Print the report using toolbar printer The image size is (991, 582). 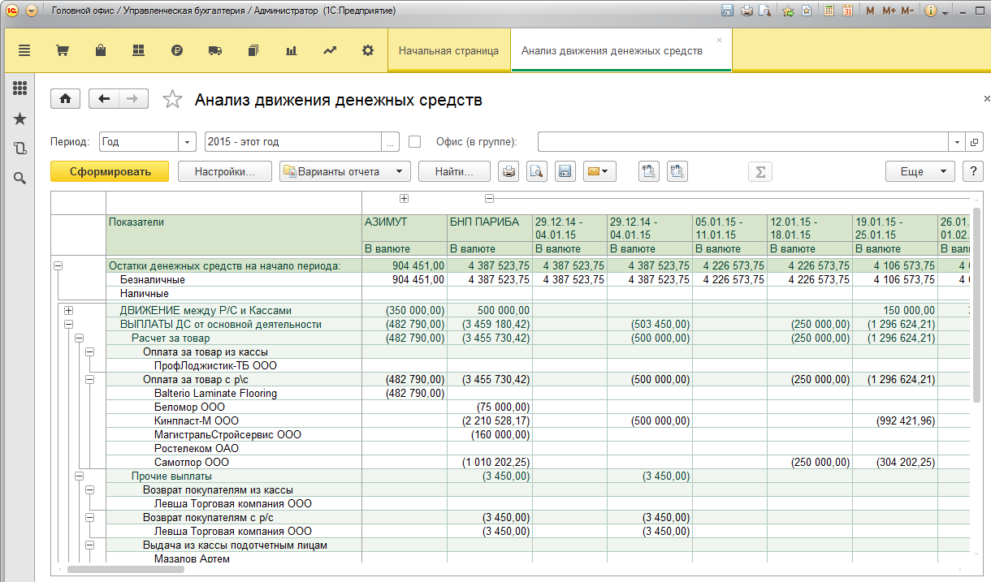tap(508, 171)
